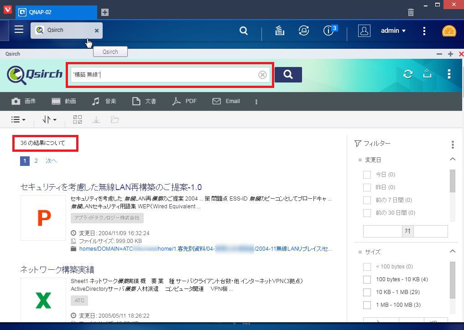Expand the admin account dropdown
The width and height of the screenshot is (464, 330).
[393, 31]
